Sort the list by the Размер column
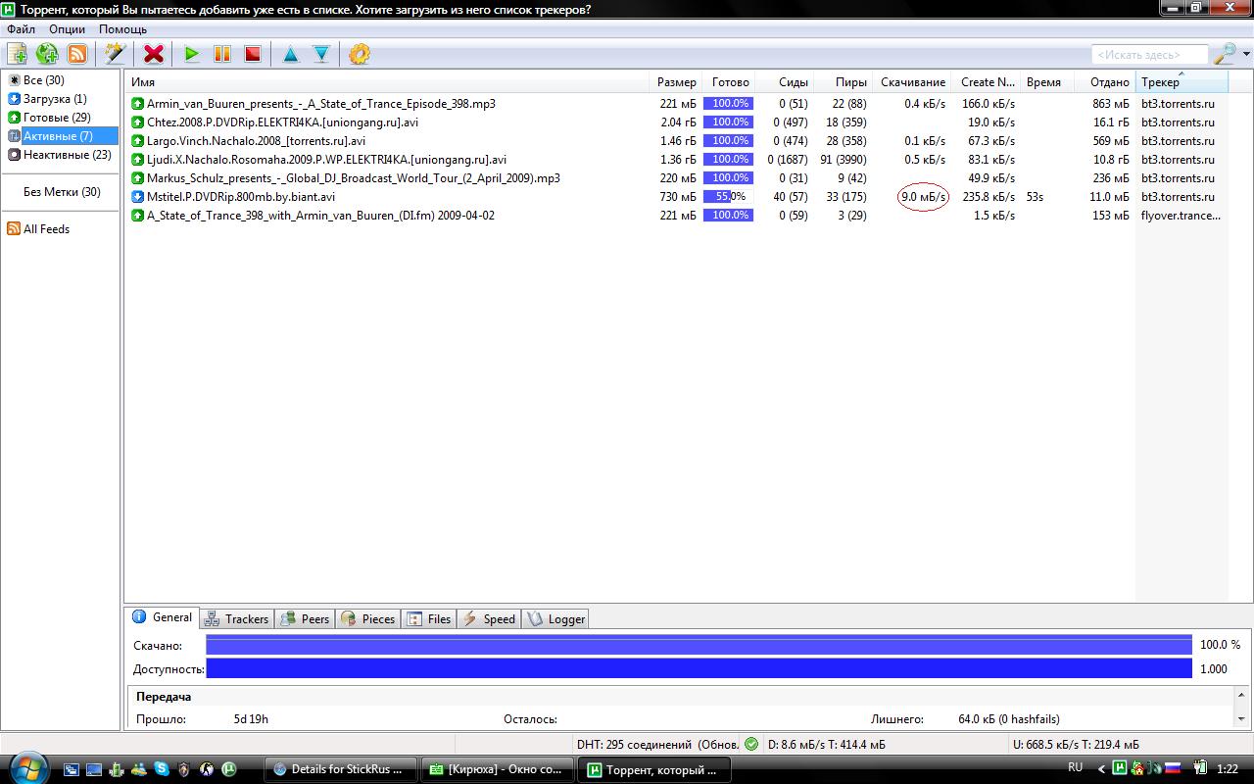1254x784 pixels. pos(676,82)
